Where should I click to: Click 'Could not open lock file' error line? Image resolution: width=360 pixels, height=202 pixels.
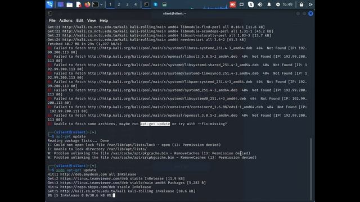click(134, 145)
